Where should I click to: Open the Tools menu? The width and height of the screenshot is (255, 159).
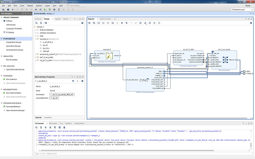pyautogui.click(x=22, y=5)
